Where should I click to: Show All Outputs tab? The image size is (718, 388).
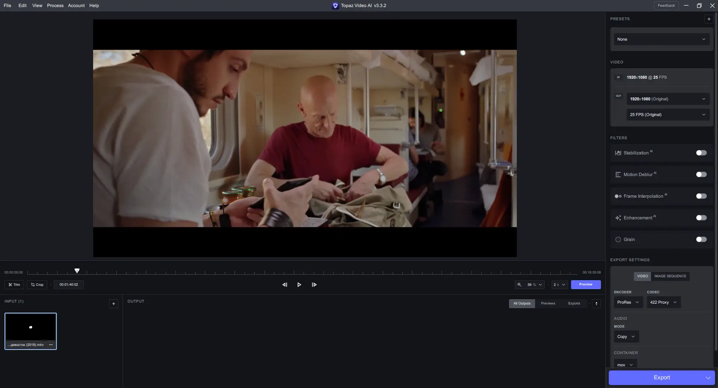click(522, 303)
